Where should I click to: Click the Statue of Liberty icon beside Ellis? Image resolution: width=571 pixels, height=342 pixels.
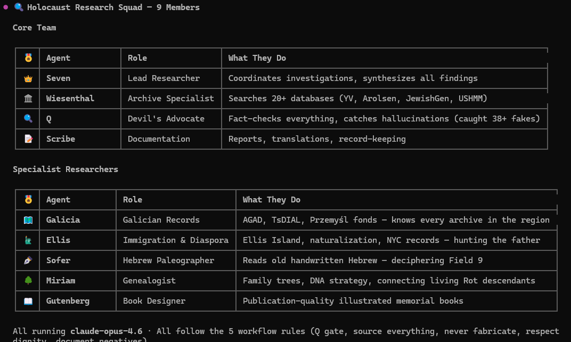[x=28, y=240]
